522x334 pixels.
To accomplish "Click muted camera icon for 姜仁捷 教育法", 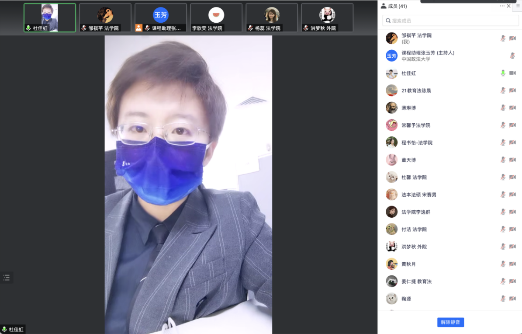I will pyautogui.click(x=512, y=282).
